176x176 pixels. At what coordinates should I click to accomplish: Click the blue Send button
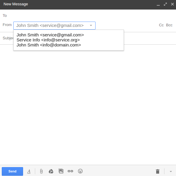click(x=12, y=171)
